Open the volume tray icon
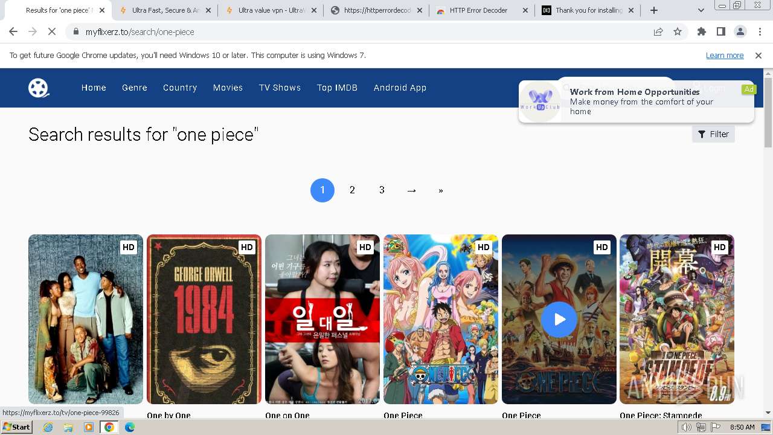This screenshot has height=435, width=773. (x=687, y=427)
